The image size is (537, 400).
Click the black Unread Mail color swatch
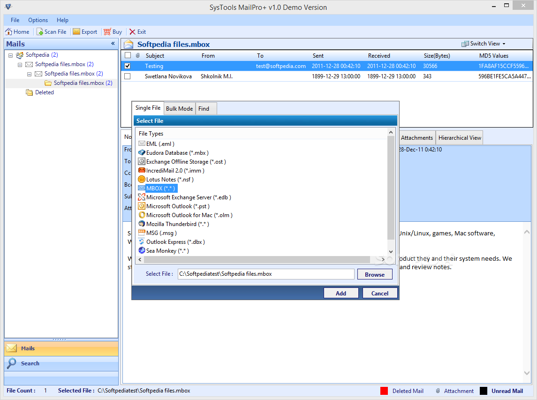pyautogui.click(x=483, y=391)
